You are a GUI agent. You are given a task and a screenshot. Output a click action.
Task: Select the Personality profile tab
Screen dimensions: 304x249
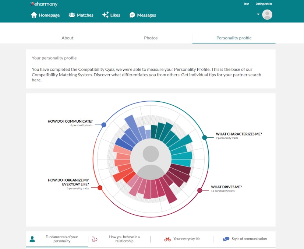(234, 38)
